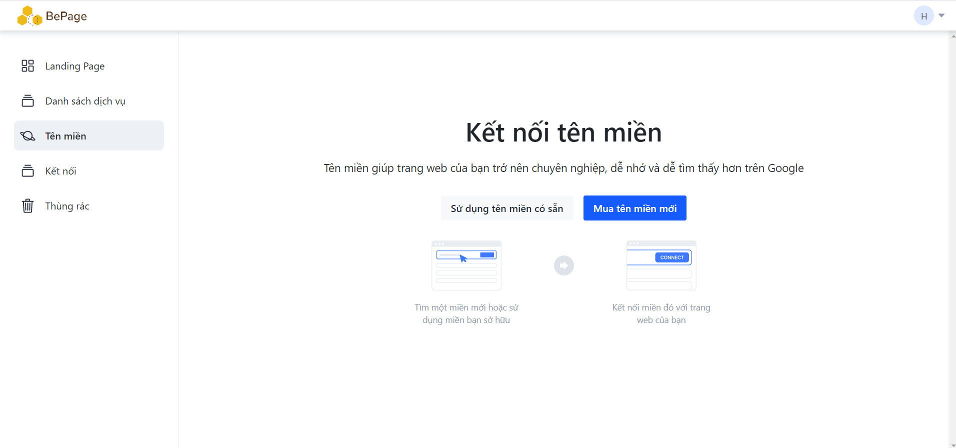Expand the account dropdown arrow

click(x=941, y=15)
